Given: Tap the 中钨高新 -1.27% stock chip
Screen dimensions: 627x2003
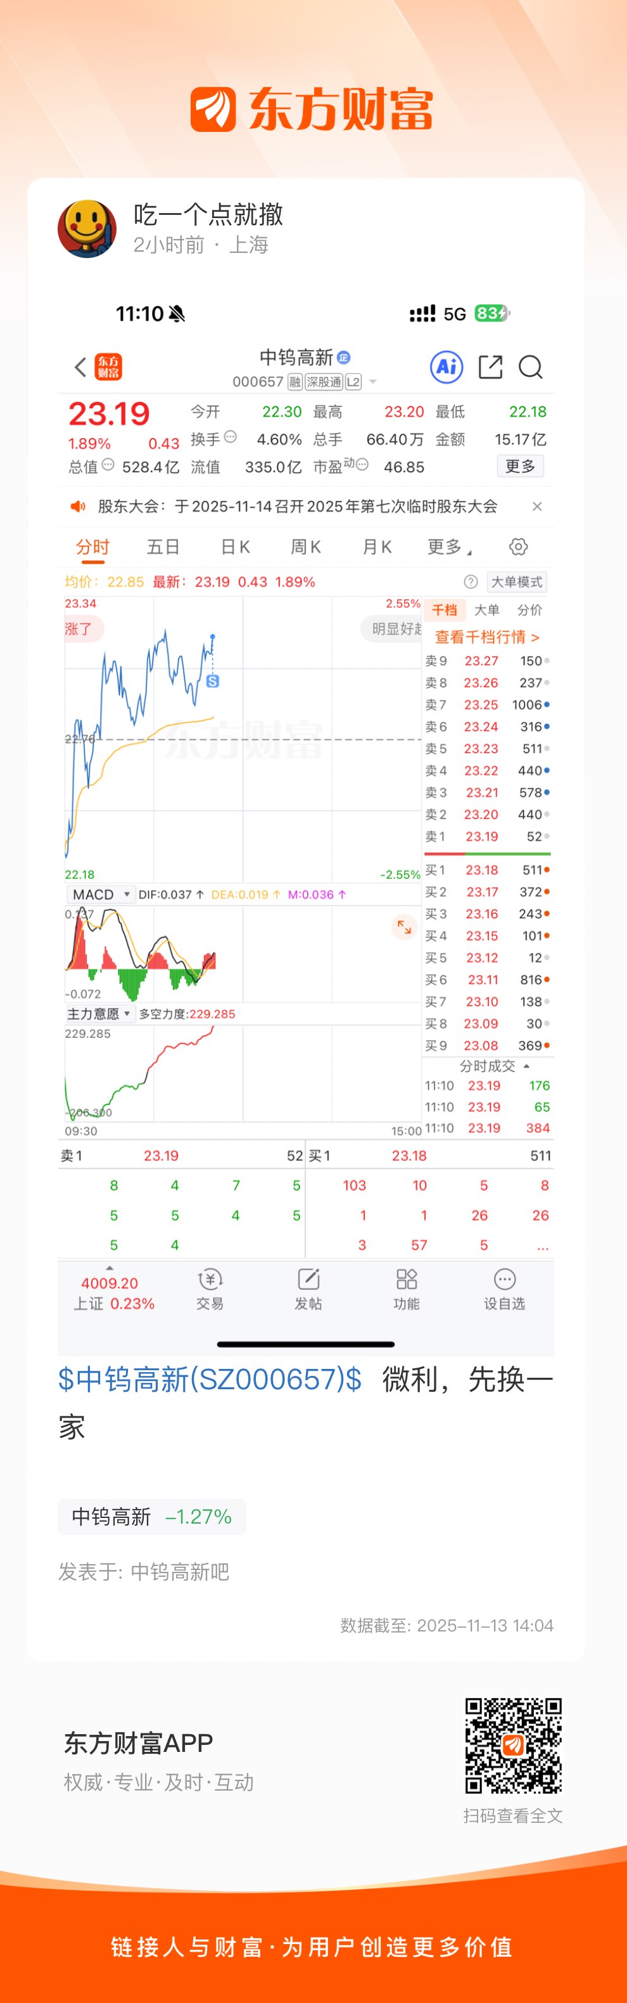Looking at the screenshot, I should click(151, 1517).
